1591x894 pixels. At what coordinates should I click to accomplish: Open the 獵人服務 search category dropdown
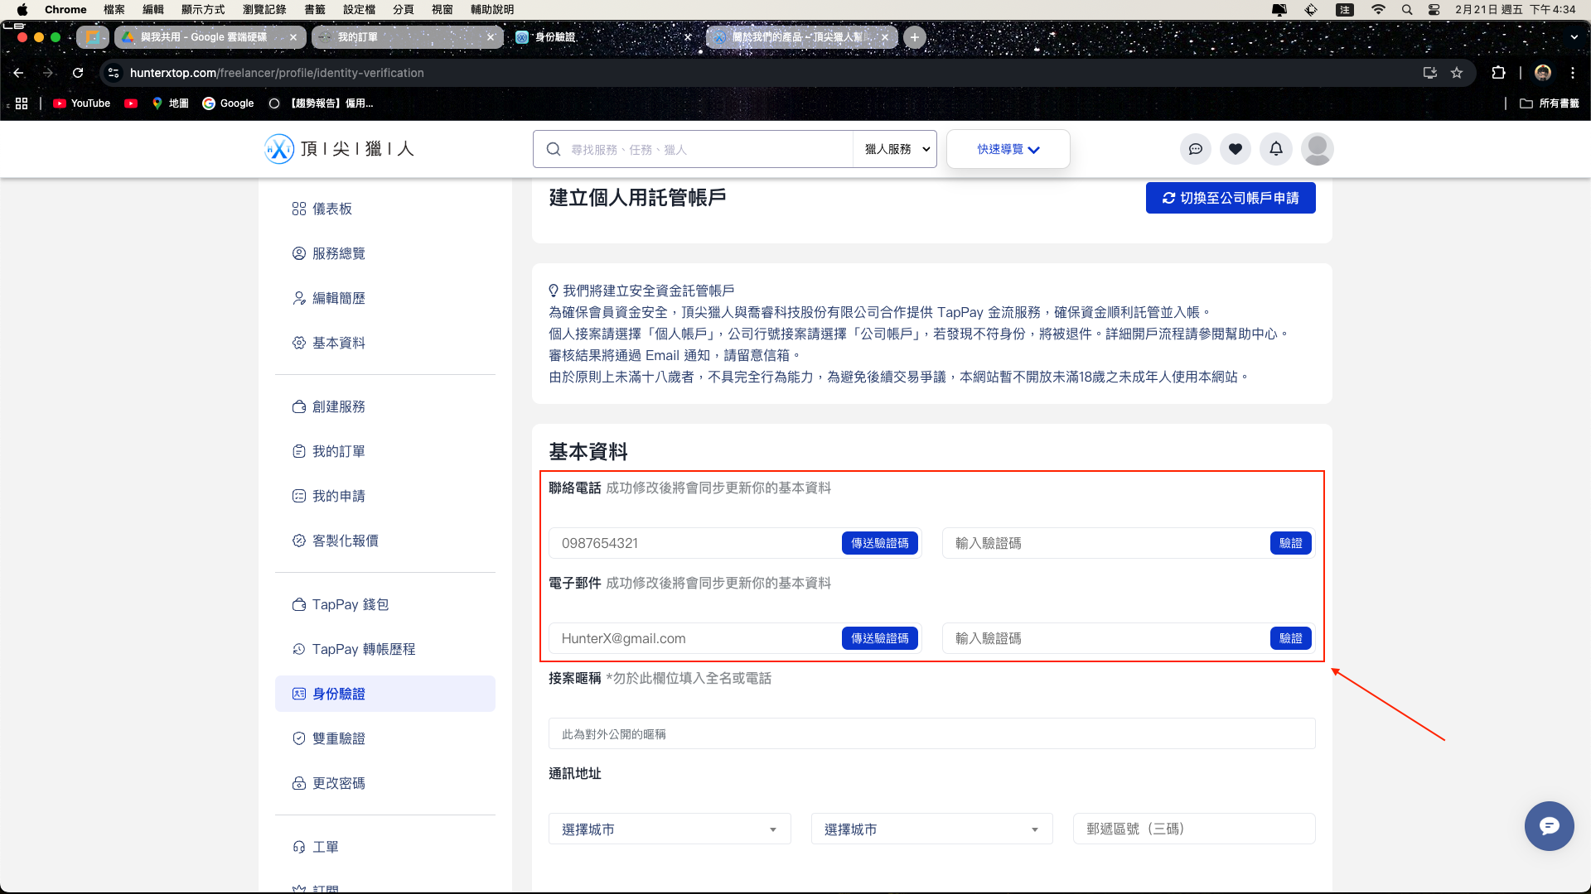[894, 149]
